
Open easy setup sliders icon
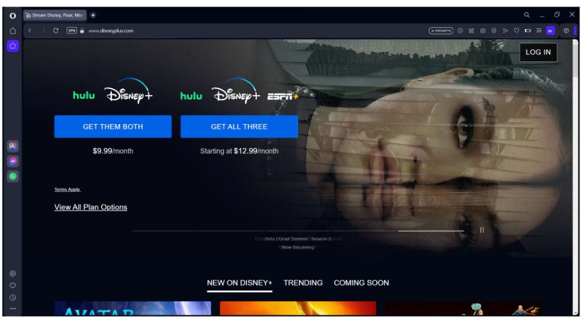click(539, 31)
